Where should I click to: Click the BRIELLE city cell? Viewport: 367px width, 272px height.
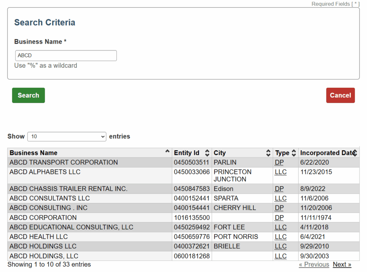[227, 247]
